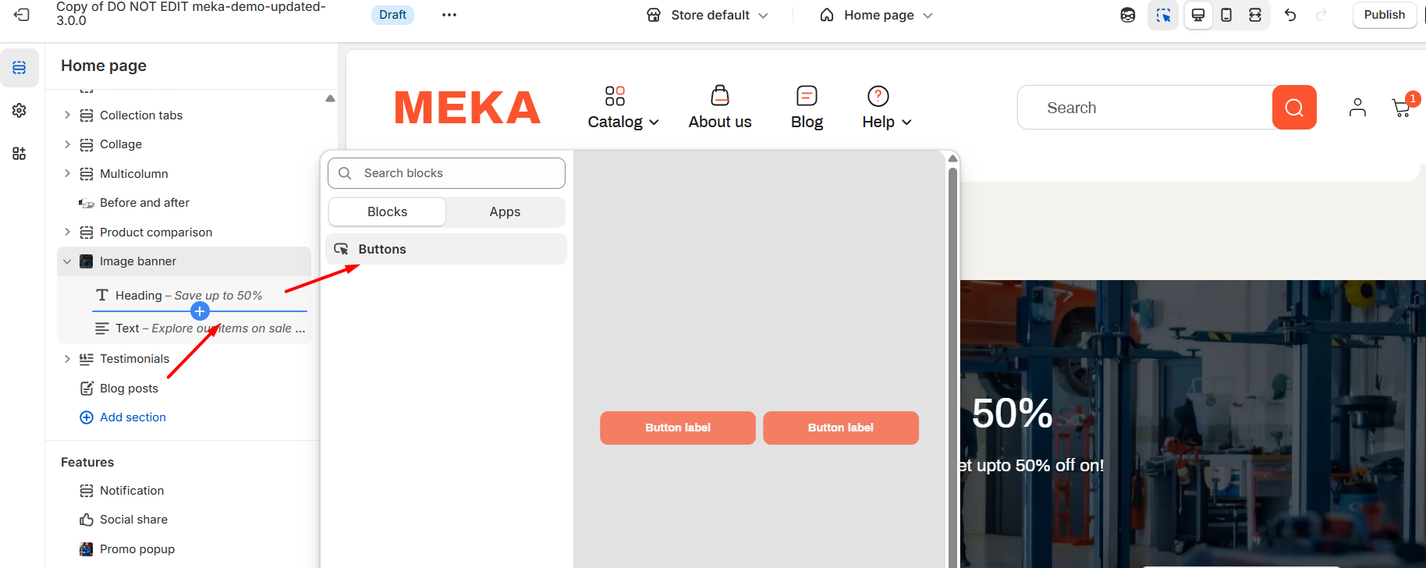1426x568 pixels.
Task: Select the Blog posts section
Action: [184, 389]
